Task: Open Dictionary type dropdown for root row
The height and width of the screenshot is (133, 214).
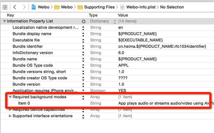Action: click(115, 21)
